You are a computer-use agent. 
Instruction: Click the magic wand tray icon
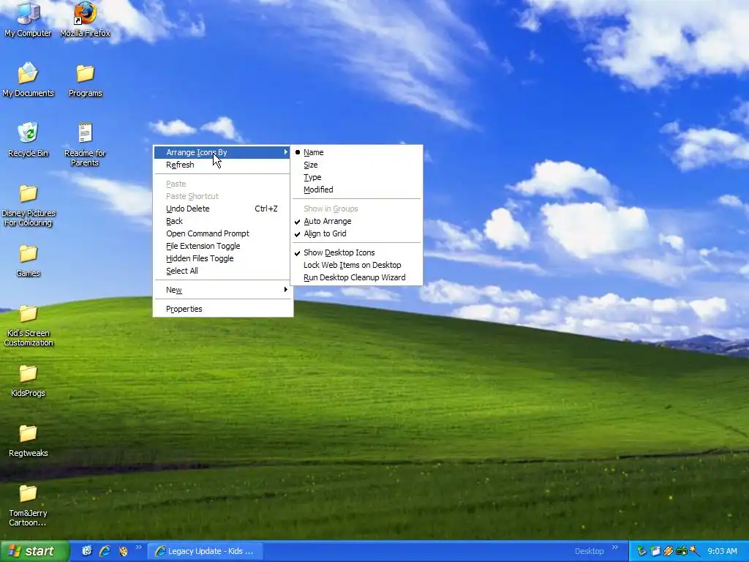(695, 551)
